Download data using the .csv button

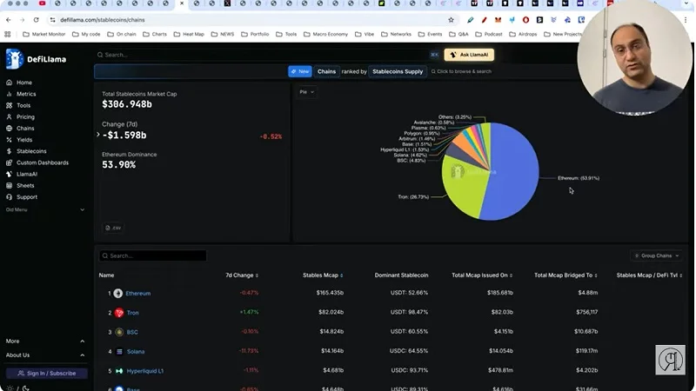click(x=113, y=228)
